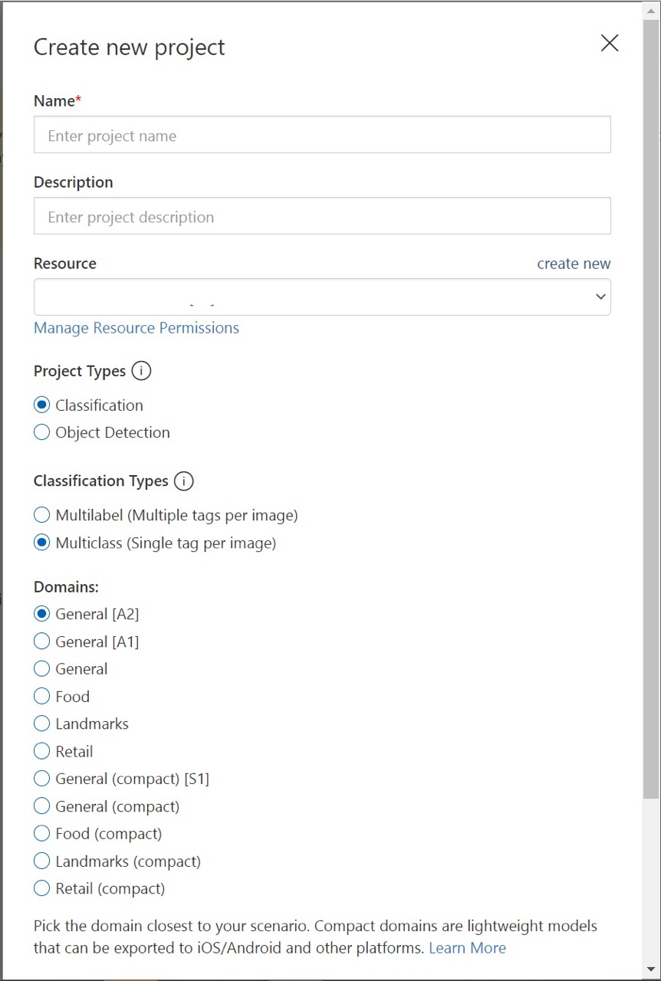This screenshot has height=981, width=661.
Task: Choose the General [A1] domain
Action: tap(42, 641)
